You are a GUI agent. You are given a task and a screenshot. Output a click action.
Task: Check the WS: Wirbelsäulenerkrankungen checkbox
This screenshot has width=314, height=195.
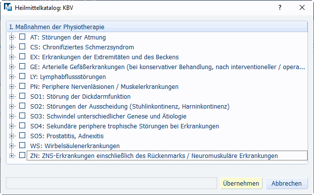(22, 145)
